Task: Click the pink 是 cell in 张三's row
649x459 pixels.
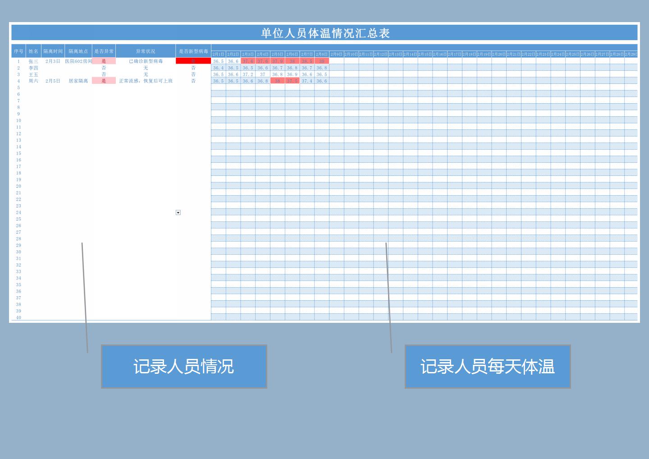Action: (x=104, y=61)
